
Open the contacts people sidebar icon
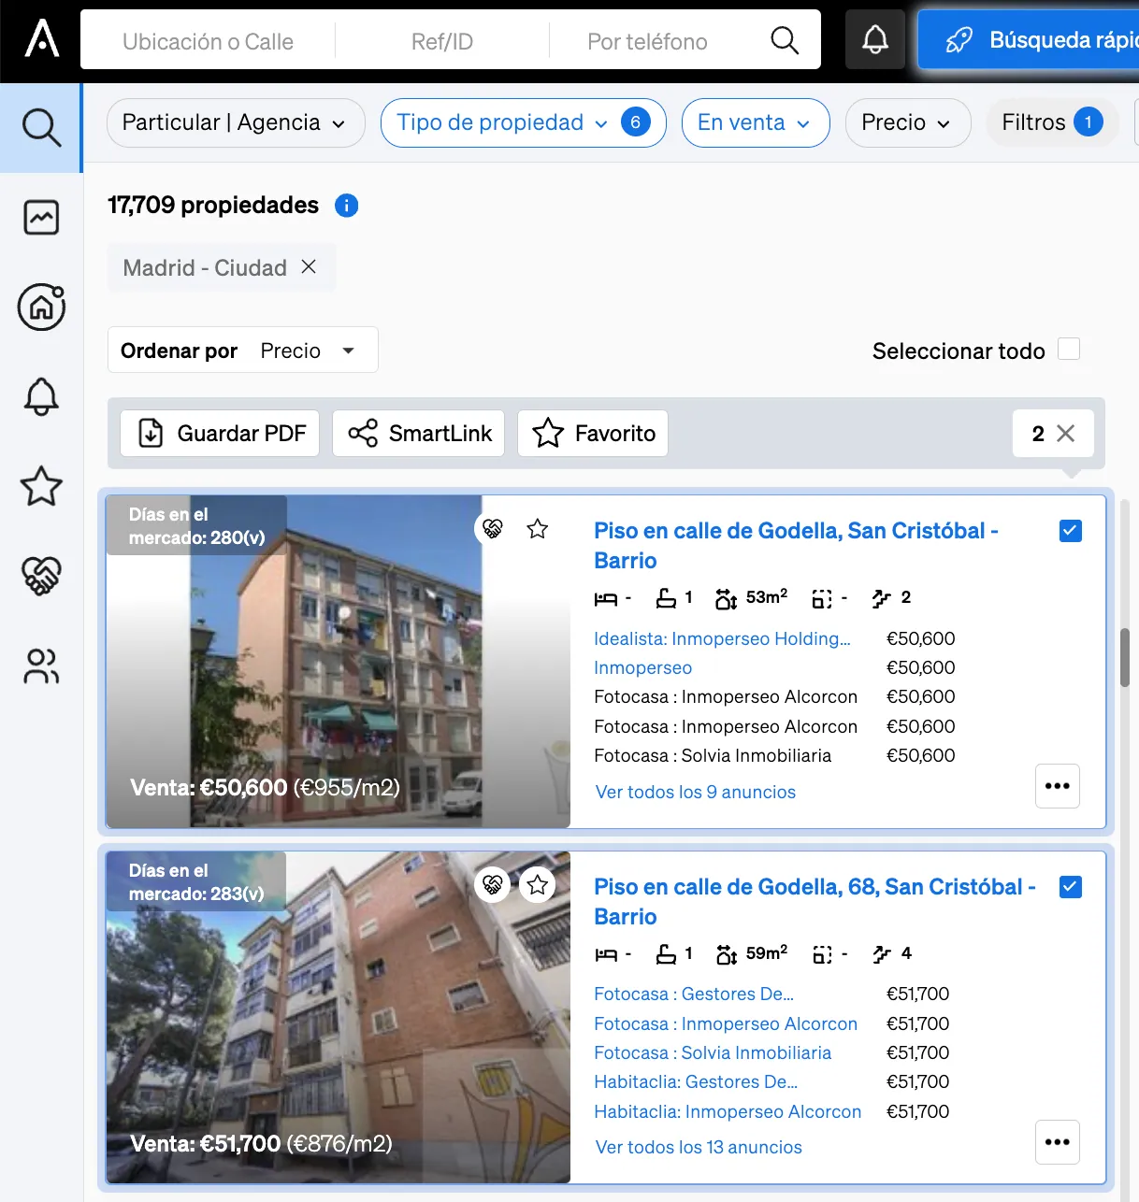pyautogui.click(x=41, y=666)
